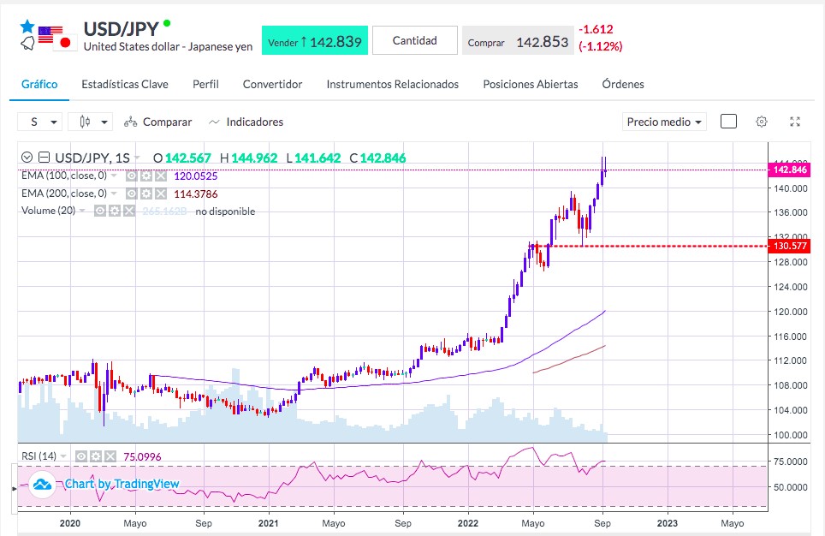The width and height of the screenshot is (825, 536).
Task: Open the Órdenes tab
Action: tap(623, 84)
